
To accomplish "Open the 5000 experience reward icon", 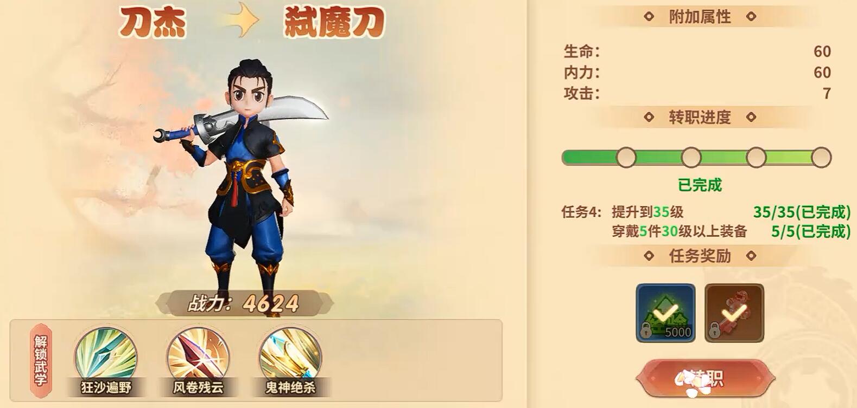I will [665, 313].
